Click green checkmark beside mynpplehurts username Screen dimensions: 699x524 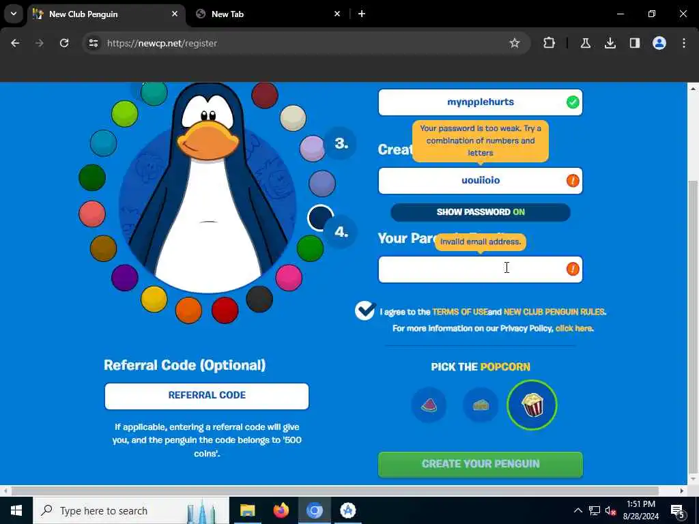click(x=573, y=102)
